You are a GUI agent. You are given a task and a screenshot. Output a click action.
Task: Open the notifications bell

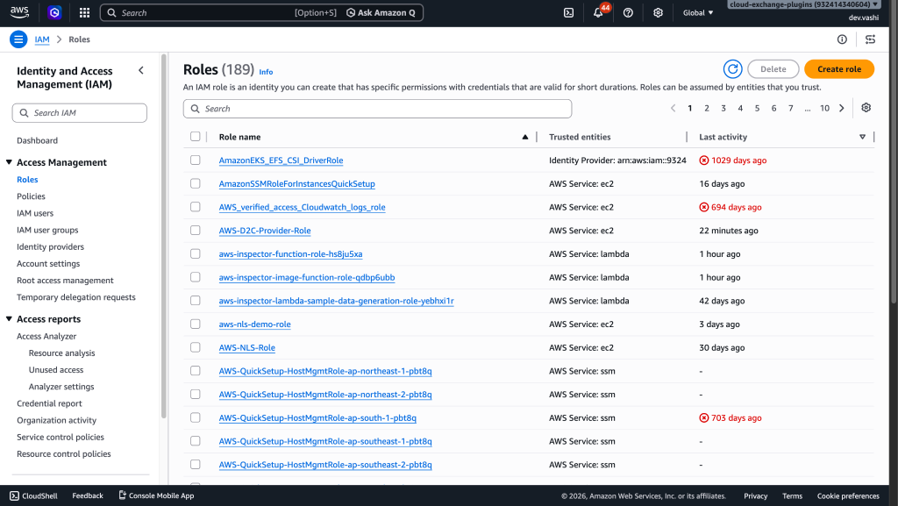598,12
